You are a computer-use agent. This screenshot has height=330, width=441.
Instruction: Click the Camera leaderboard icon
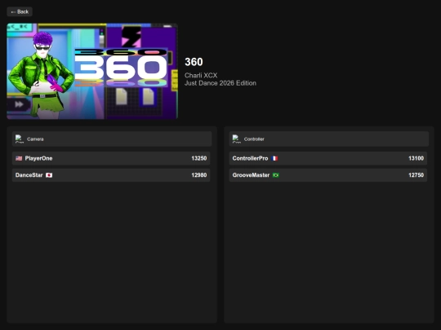20,139
